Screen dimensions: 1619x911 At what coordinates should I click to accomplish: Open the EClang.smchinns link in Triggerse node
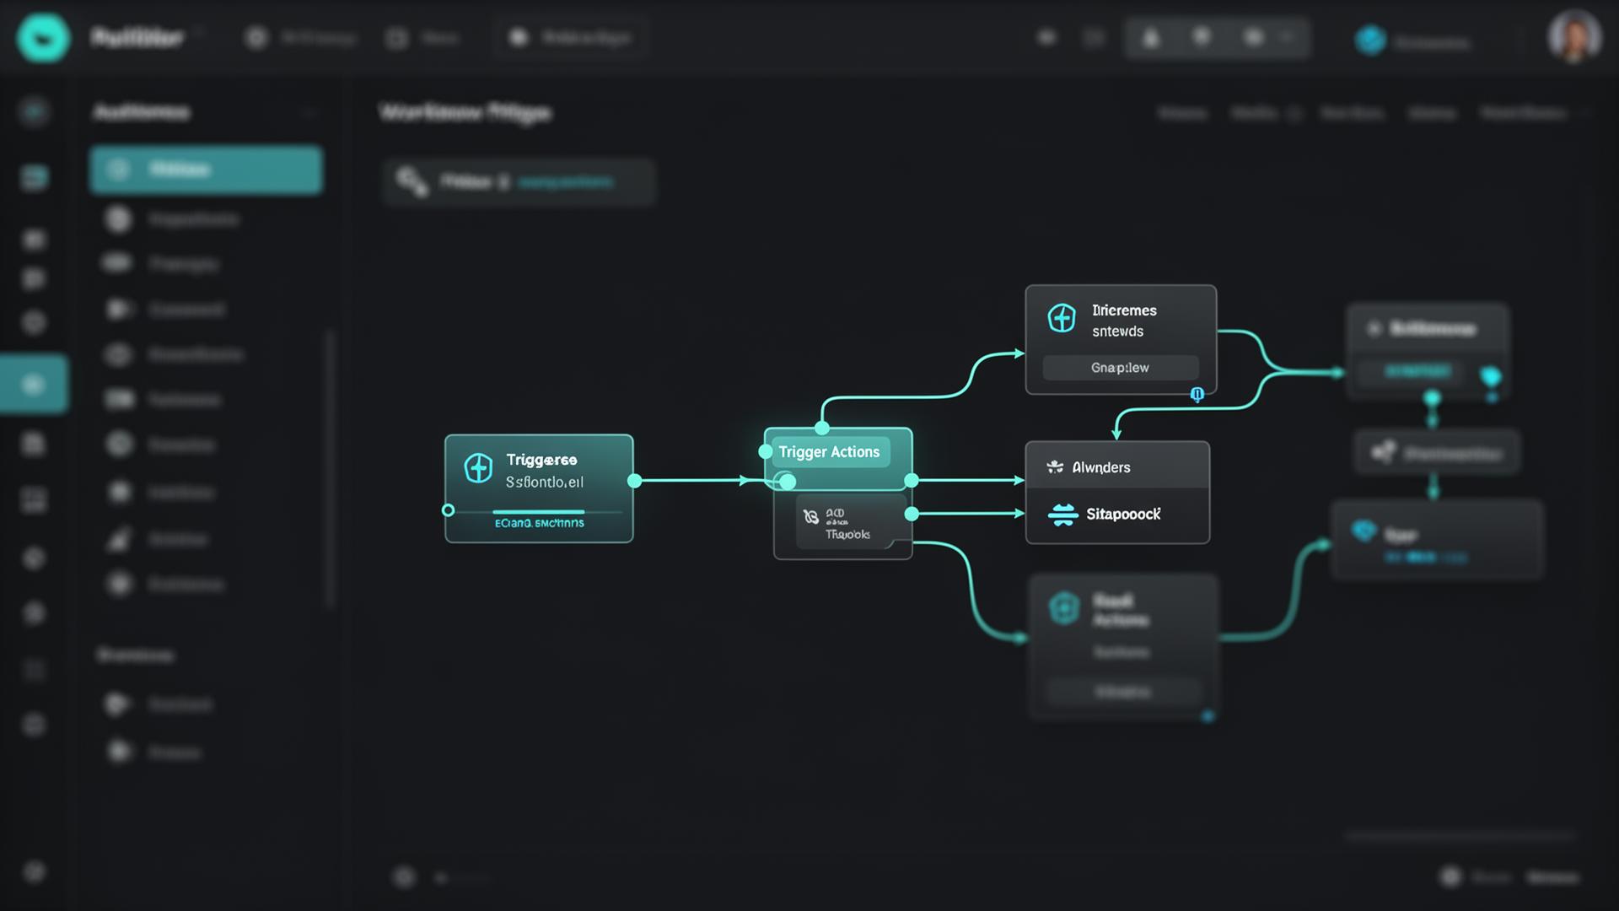pyautogui.click(x=539, y=523)
